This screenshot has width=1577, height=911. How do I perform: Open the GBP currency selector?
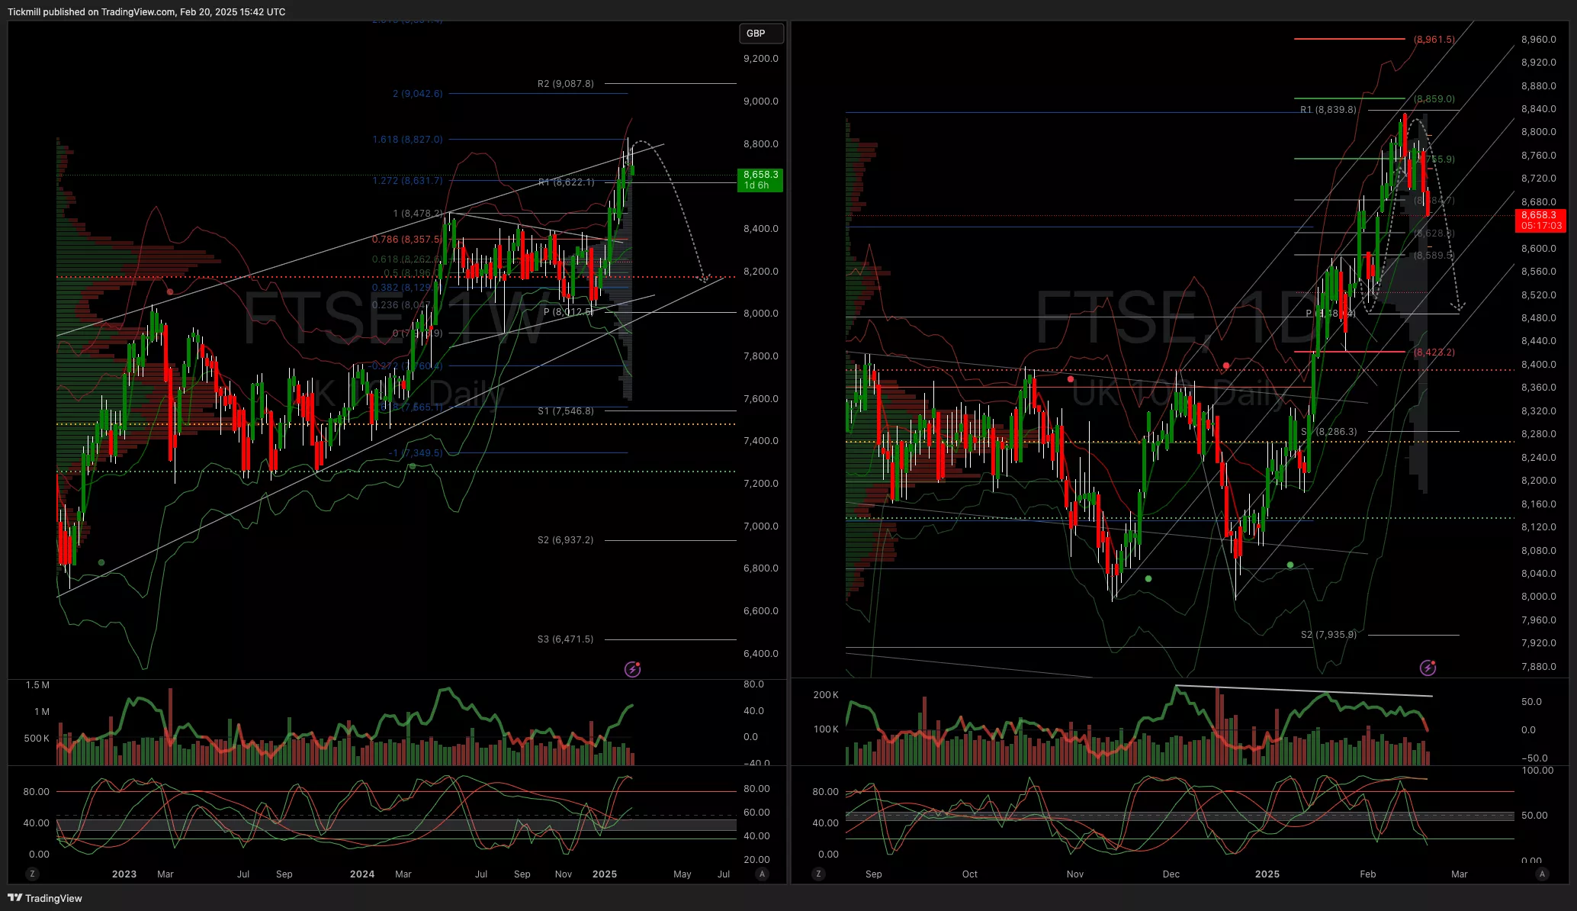pyautogui.click(x=760, y=34)
